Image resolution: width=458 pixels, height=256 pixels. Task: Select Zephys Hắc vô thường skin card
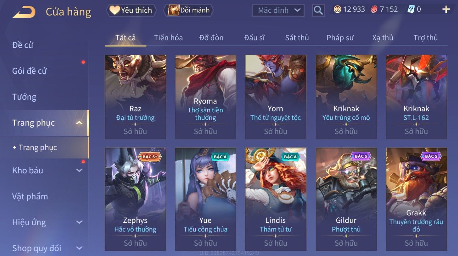click(135, 199)
